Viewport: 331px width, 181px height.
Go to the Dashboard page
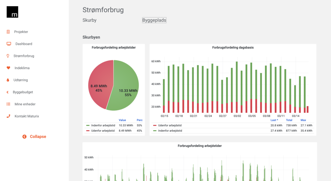click(24, 44)
